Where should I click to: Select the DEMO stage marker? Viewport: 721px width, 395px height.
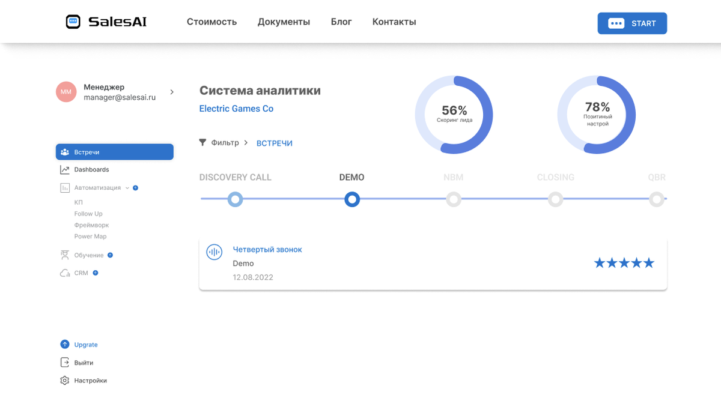point(352,199)
